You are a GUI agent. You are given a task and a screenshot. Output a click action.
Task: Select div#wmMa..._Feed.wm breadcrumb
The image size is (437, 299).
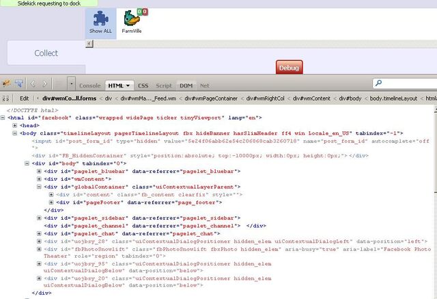pos(148,99)
